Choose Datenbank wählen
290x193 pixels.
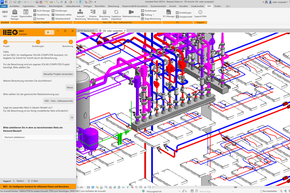pyautogui.click(x=62, y=15)
